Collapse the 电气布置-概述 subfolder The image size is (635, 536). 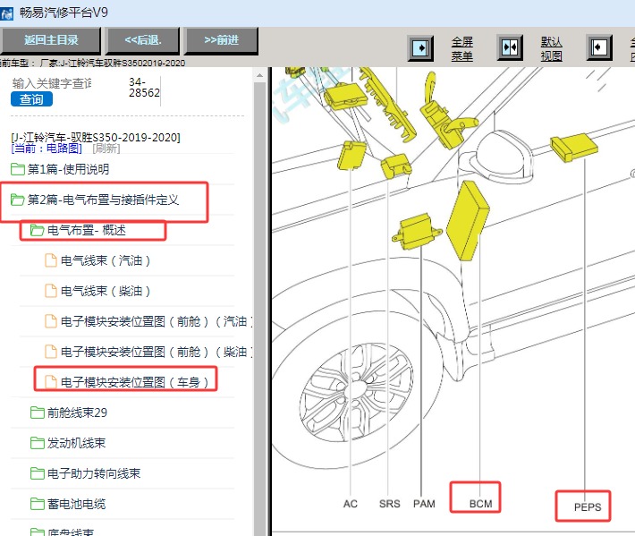[86, 230]
